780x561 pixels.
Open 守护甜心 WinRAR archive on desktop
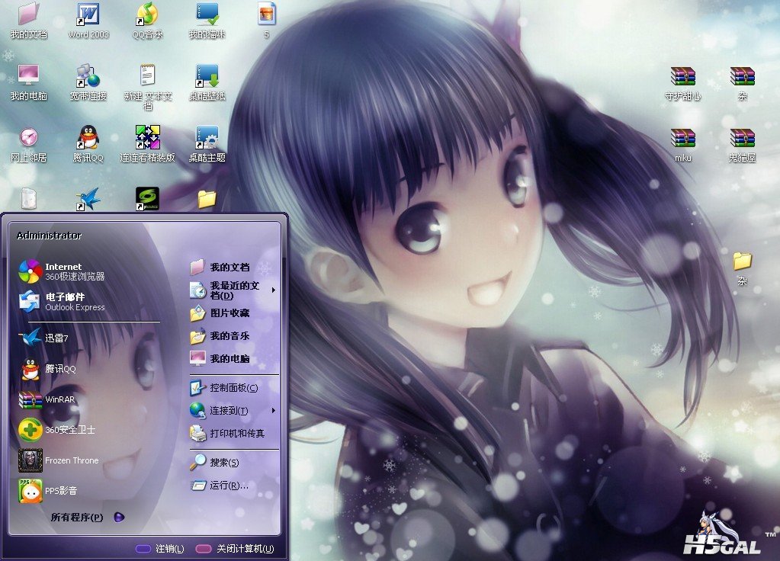tap(682, 77)
